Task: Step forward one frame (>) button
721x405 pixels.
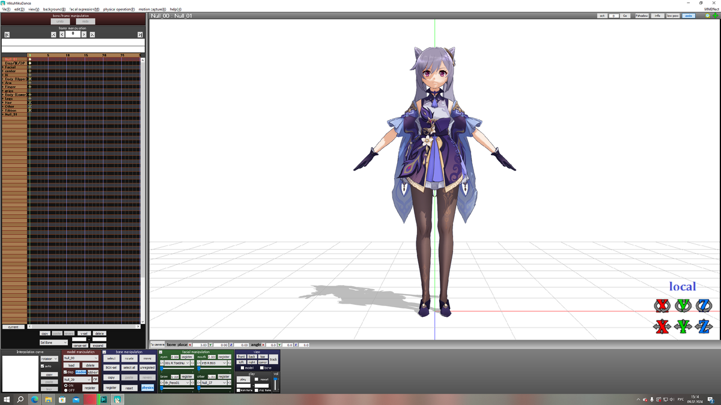Action: 84,35
